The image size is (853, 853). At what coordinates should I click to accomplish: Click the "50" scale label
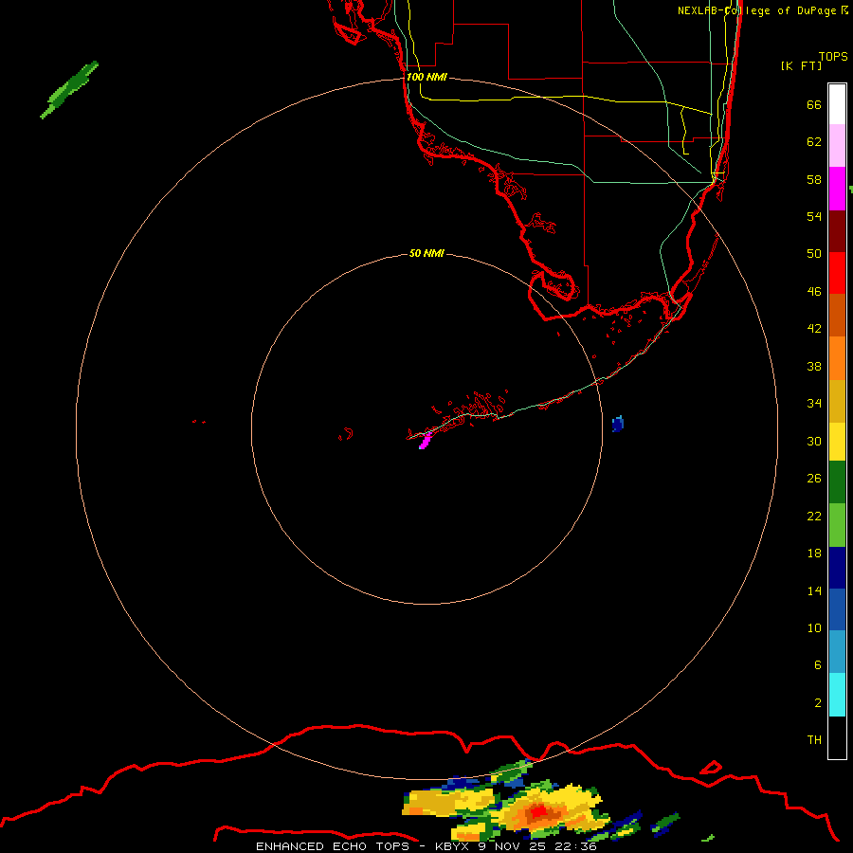[x=814, y=253]
